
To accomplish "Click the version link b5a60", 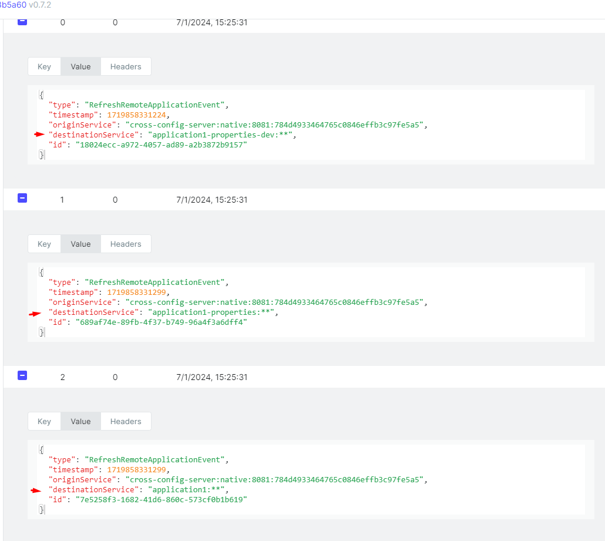I will point(13,5).
